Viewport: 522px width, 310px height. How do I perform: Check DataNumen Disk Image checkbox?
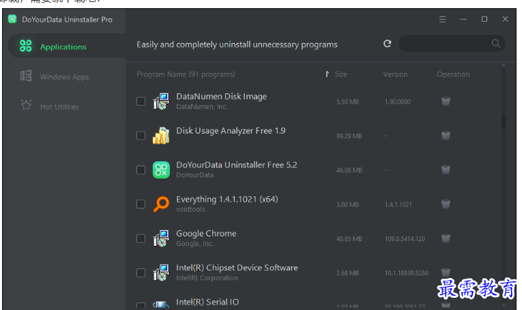point(141,101)
